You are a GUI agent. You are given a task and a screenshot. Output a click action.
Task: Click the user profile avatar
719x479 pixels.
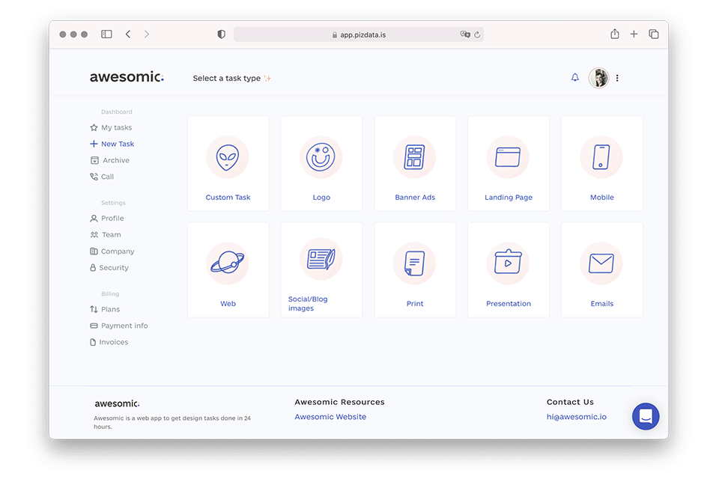pos(598,78)
